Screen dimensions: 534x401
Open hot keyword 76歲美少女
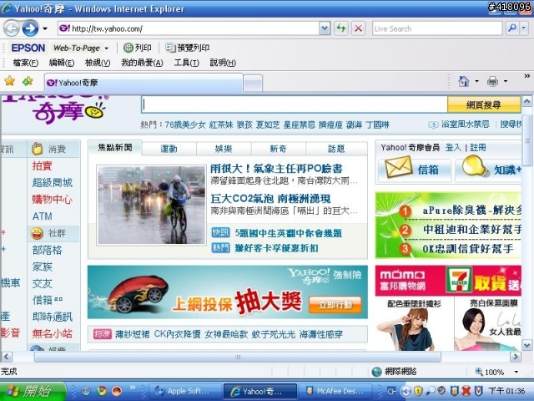185,125
